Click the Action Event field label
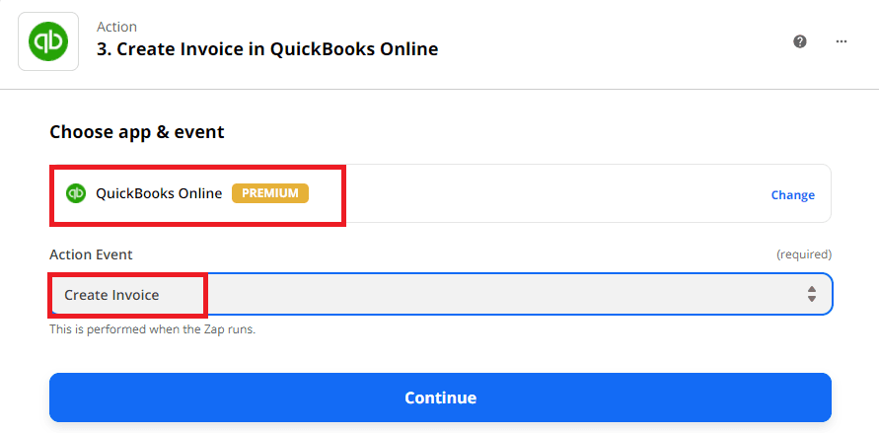879x433 pixels. [91, 254]
